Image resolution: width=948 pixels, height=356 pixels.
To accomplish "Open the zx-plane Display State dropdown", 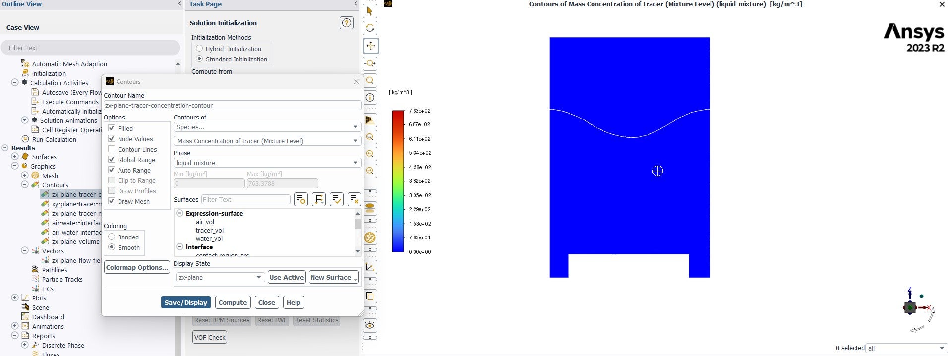I will 220,277.
